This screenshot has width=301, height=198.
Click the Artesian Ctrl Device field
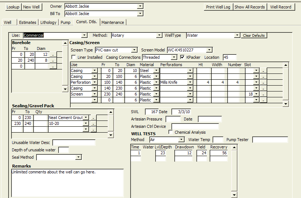point(195,126)
